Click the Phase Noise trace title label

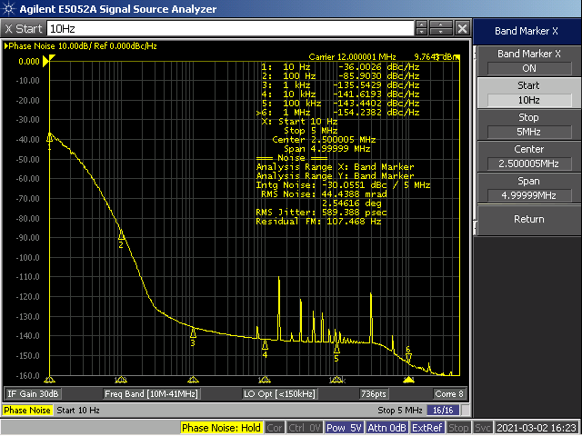tap(81, 46)
